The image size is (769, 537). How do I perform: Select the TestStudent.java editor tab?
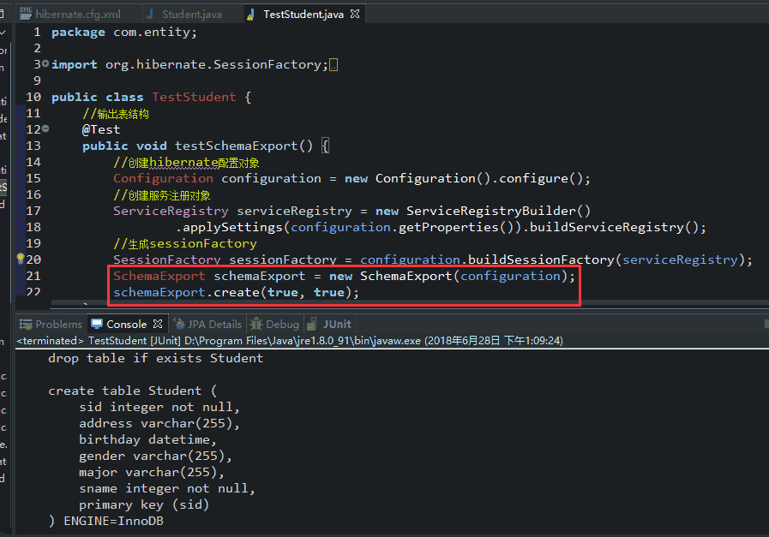[x=302, y=15]
